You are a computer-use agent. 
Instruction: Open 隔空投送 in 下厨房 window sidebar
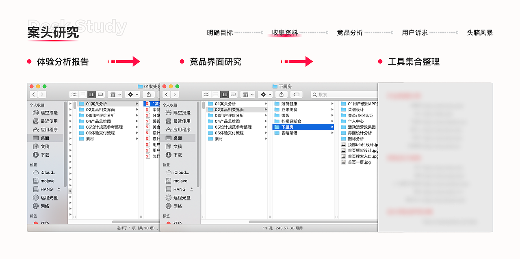tap(178, 112)
